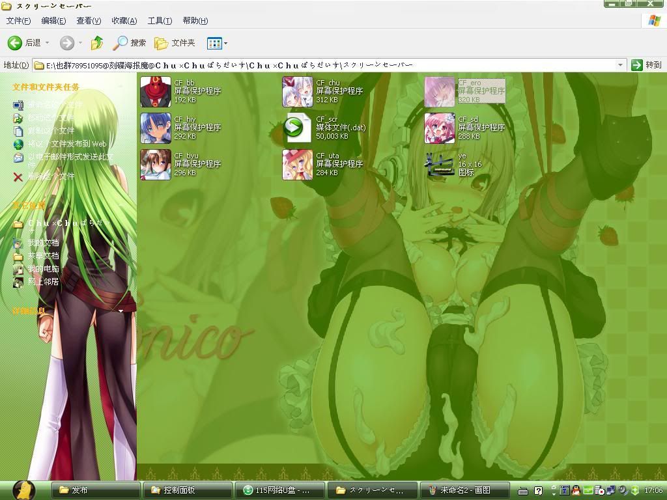This screenshot has height=500, width=667.
Task: Select the CF_bb screensaver file
Action: [x=181, y=91]
